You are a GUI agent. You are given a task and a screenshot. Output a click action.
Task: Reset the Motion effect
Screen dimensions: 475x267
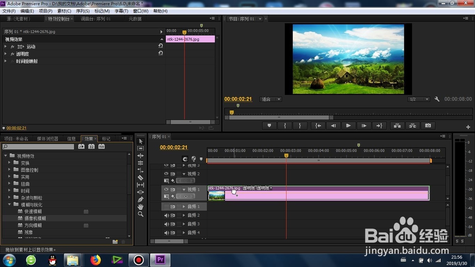coord(161,46)
